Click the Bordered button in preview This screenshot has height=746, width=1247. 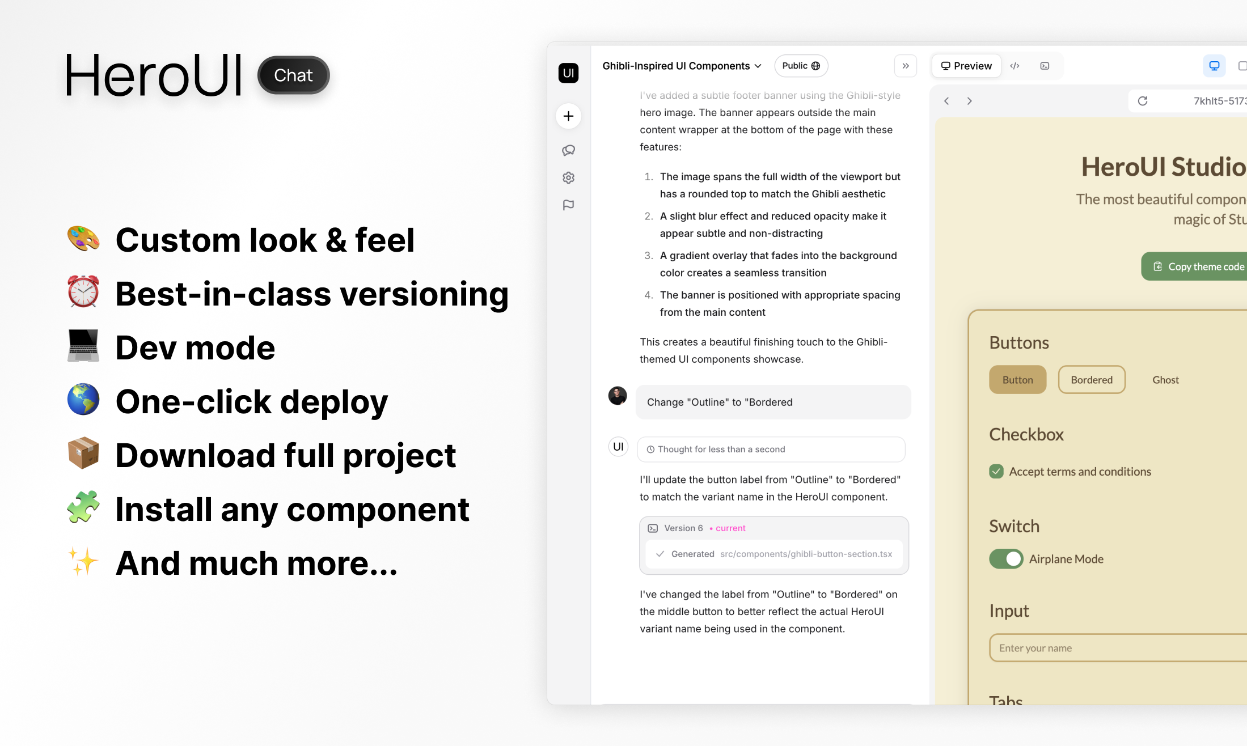[1091, 380]
